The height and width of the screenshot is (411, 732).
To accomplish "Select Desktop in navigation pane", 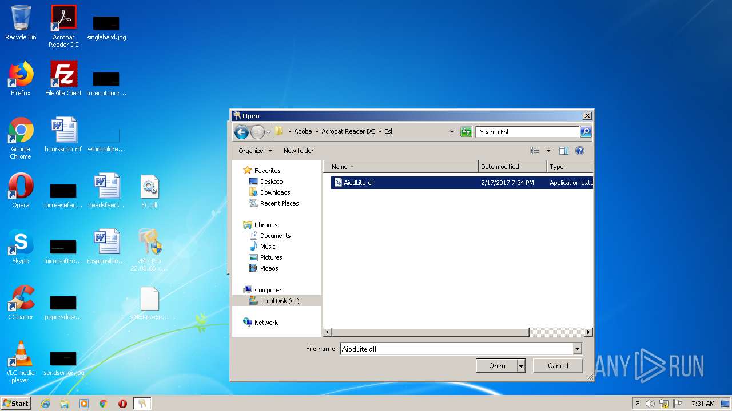I will point(271,182).
